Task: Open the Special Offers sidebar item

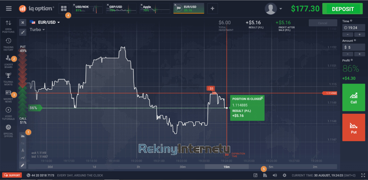Action: [x=8, y=131]
